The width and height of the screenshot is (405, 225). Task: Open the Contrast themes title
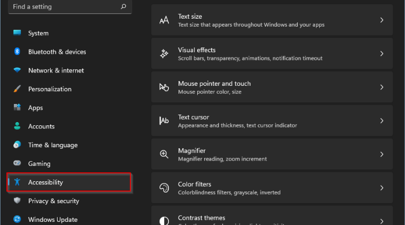tap(201, 218)
